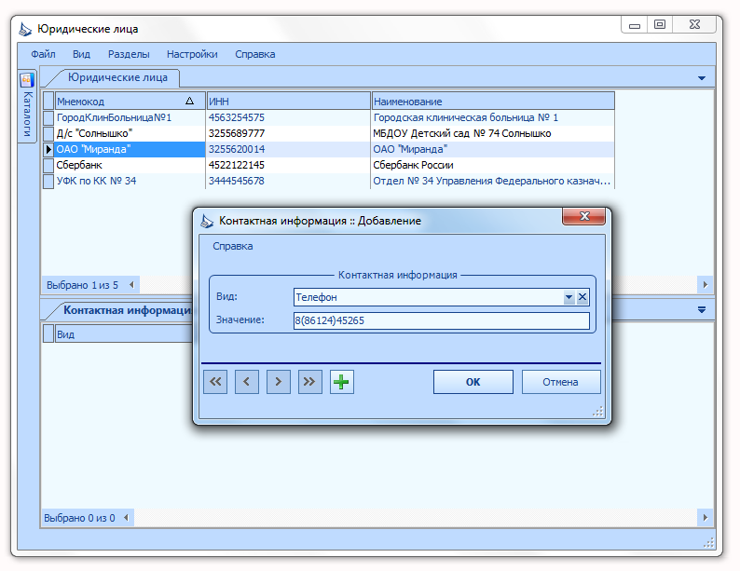Maximize the Юридические лица window
Image resolution: width=740 pixels, height=571 pixels.
pos(660,24)
